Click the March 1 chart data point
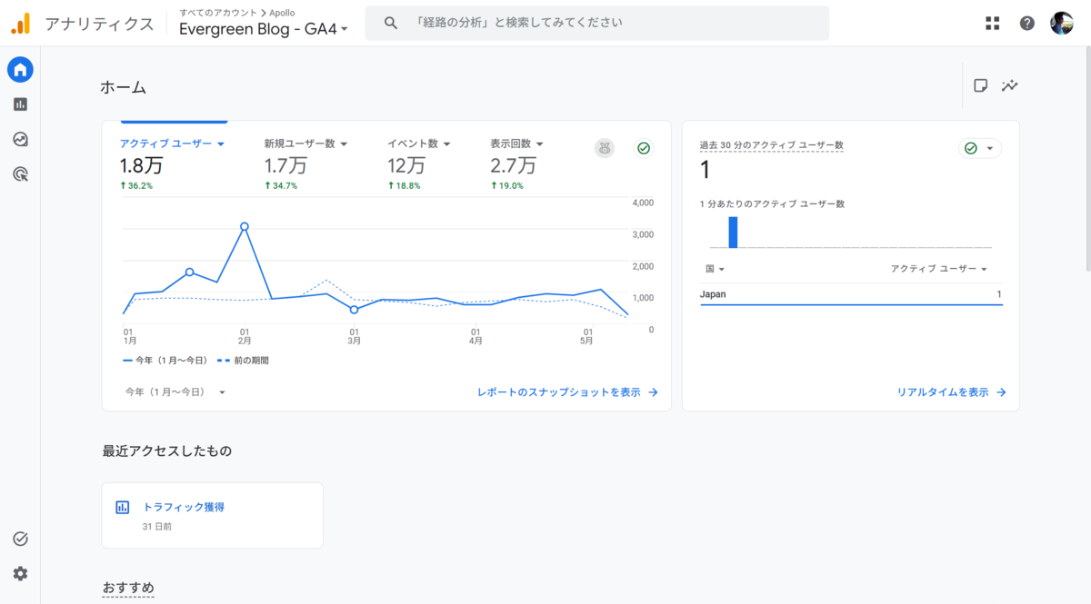Viewport: 1091px width, 604px height. pyautogui.click(x=354, y=310)
